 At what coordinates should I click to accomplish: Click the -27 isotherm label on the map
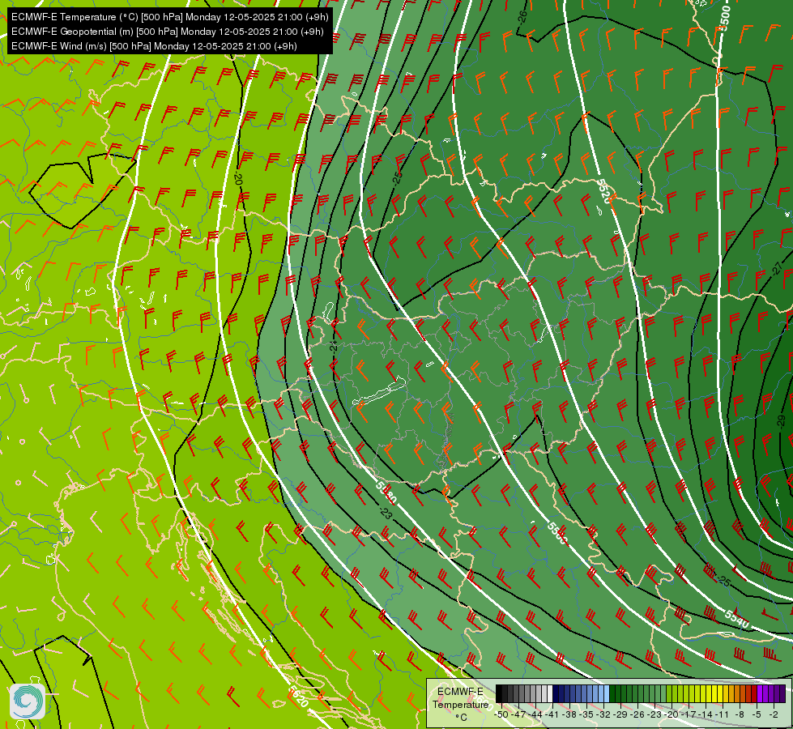coord(777,269)
